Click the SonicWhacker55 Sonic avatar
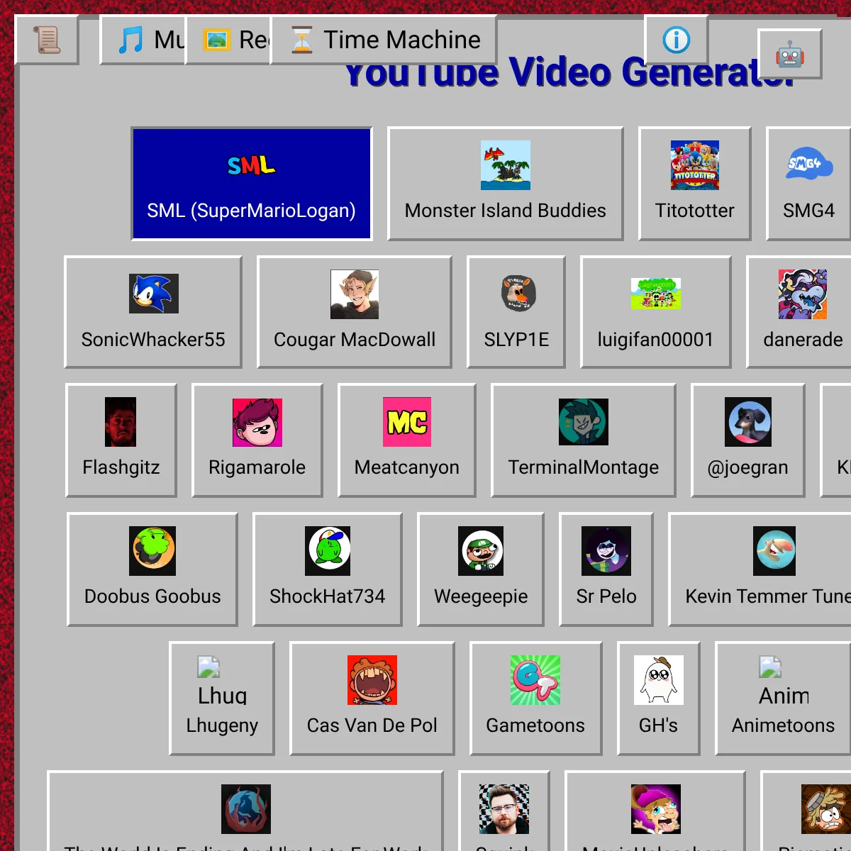Screen dimensions: 851x851 click(x=154, y=294)
